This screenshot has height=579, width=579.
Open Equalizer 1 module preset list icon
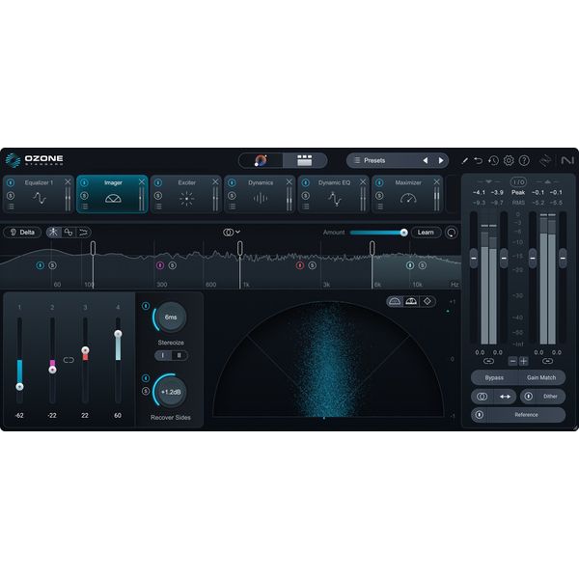(11, 207)
